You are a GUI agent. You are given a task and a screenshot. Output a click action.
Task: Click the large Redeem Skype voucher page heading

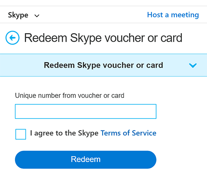click(103, 38)
